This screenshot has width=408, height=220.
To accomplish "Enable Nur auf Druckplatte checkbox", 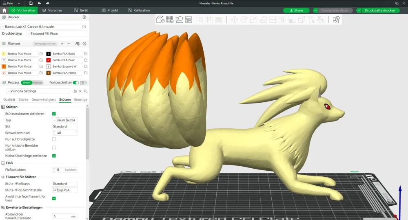I will (x=54, y=139).
